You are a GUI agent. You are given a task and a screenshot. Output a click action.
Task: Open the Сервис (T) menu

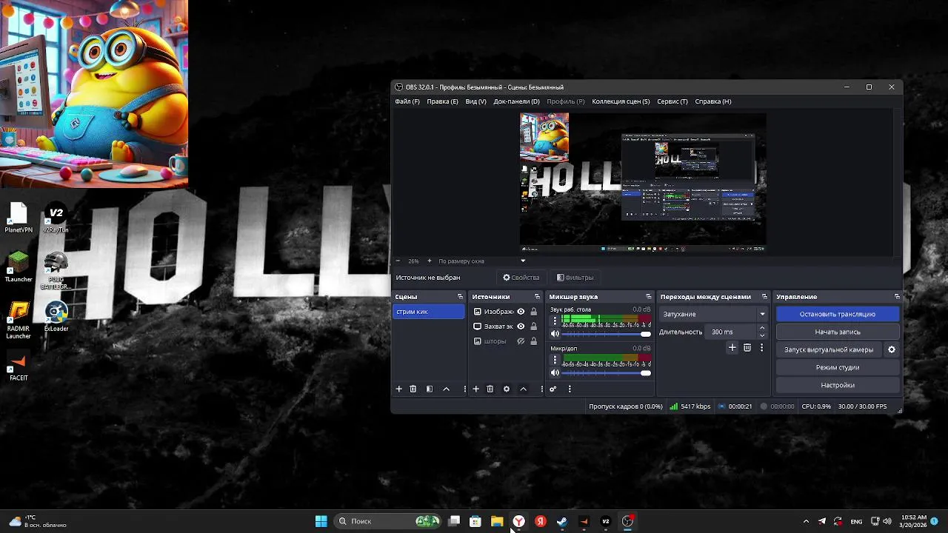672,101
